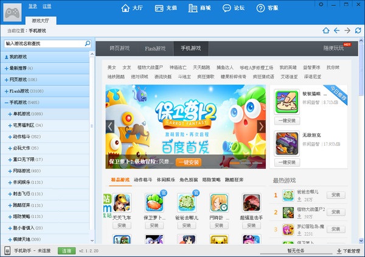Select 手机游戏 tab
The image size is (365, 257).
191,48
